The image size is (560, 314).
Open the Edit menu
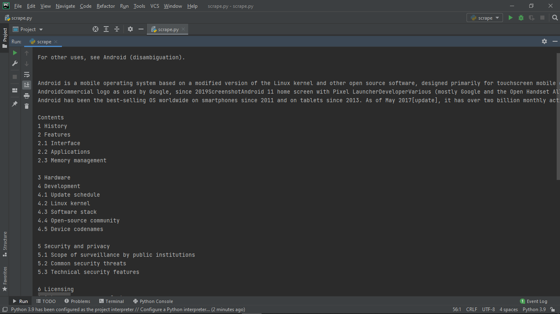31,6
